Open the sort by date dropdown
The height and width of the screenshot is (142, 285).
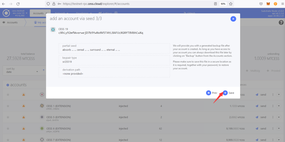pyautogui.click(x=21, y=70)
